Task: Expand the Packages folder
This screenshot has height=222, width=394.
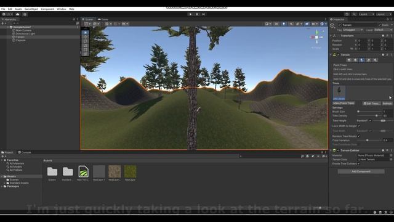Action: pos(2,186)
